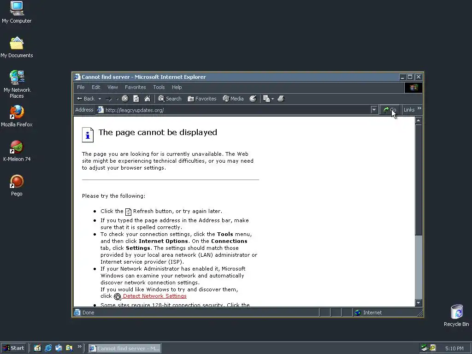
Task: Click the Done status bar text
Action: [x=88, y=313]
